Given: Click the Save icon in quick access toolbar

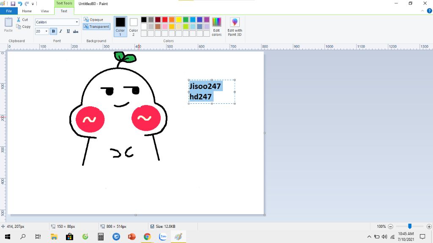Looking at the screenshot, I should [13, 4].
